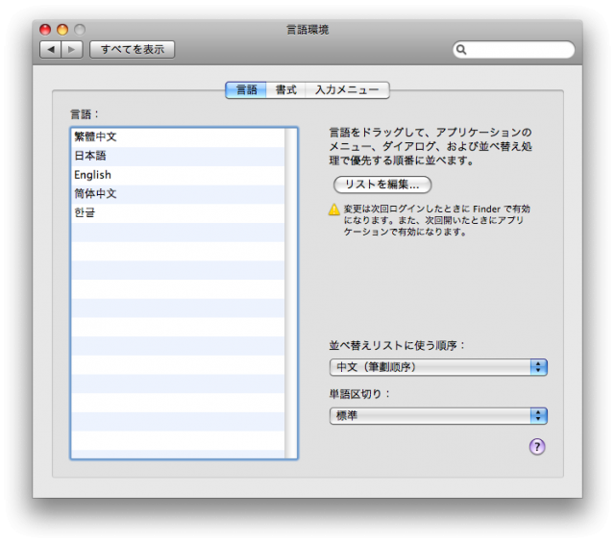Screen dimensions: 615x543
Task: Open the 標準 word break dropdown
Action: tap(438, 416)
